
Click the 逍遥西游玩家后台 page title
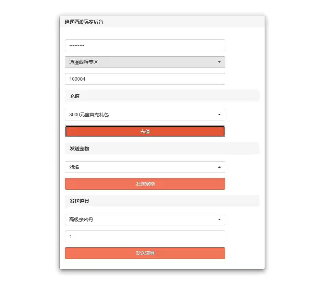point(84,21)
